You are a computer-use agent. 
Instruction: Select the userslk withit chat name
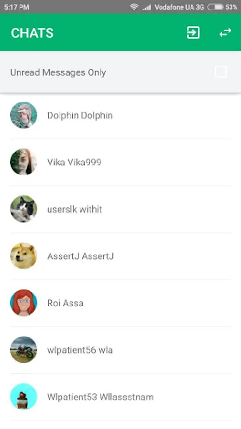[x=75, y=209]
